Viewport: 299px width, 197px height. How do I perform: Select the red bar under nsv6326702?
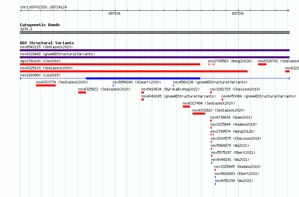[x=262, y=64]
